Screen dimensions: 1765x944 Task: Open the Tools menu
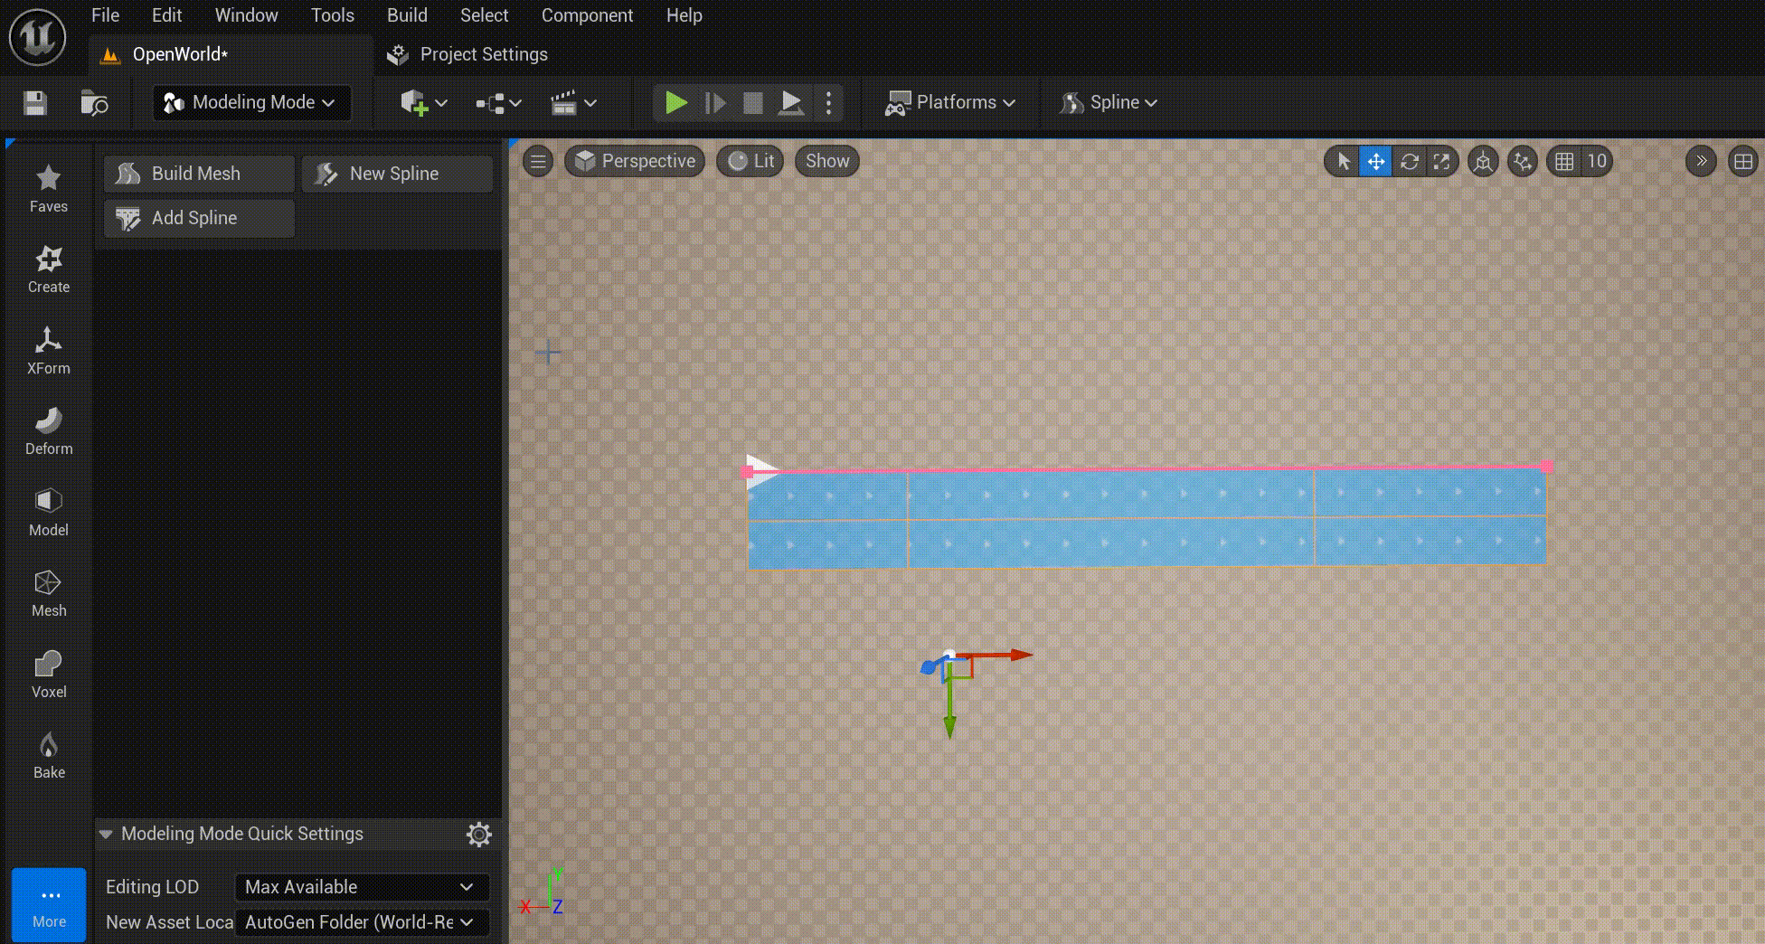[x=332, y=15]
